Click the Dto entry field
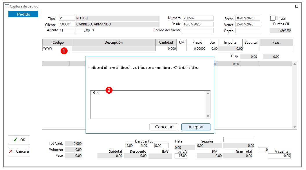 click(x=212, y=49)
